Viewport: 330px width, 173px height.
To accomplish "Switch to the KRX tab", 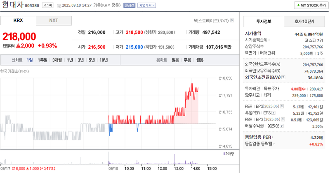I will click(x=18, y=21).
